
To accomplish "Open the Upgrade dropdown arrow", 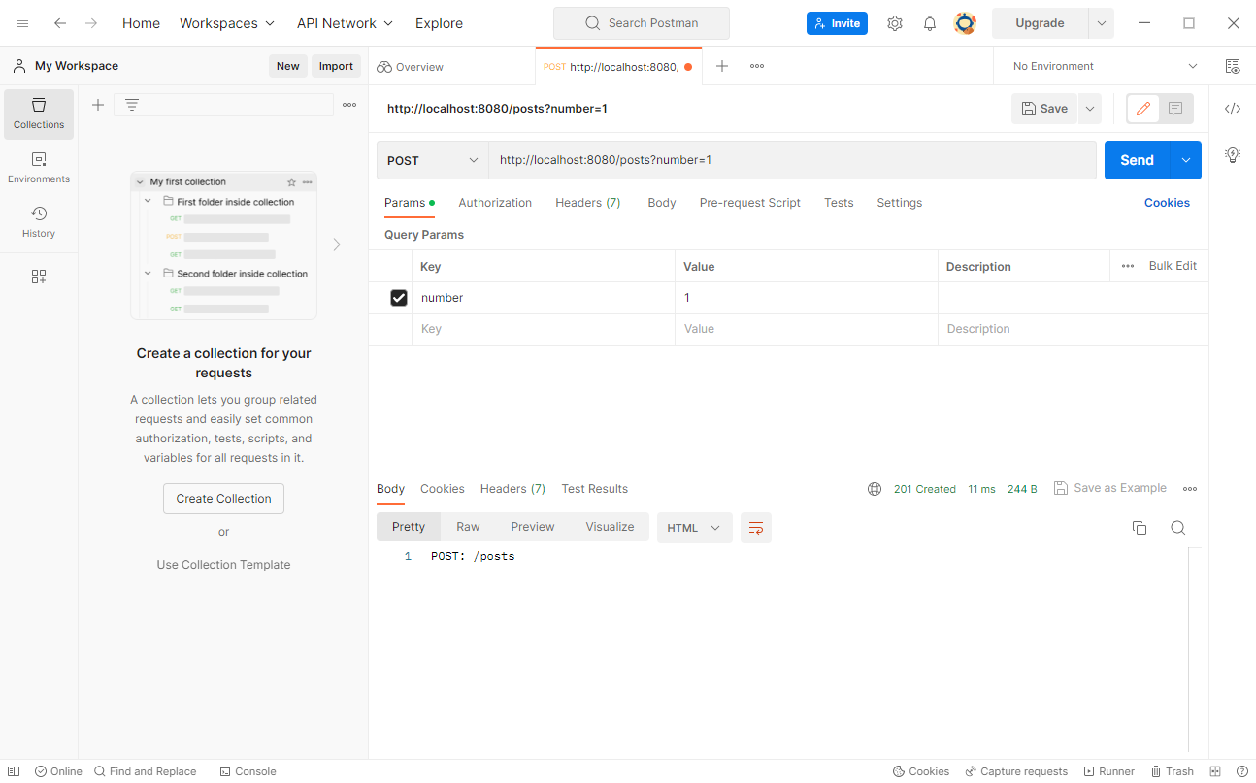I will tap(1102, 23).
